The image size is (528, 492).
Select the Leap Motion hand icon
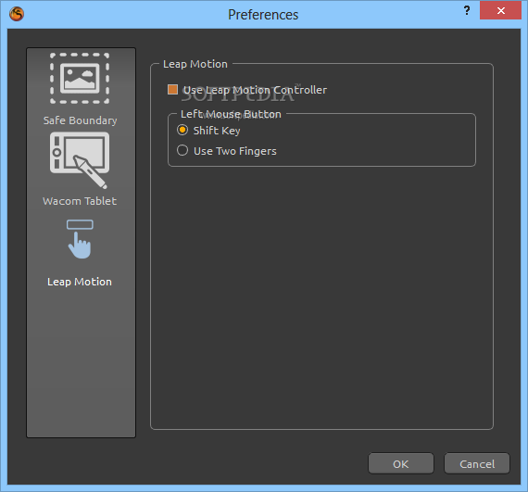click(x=80, y=239)
